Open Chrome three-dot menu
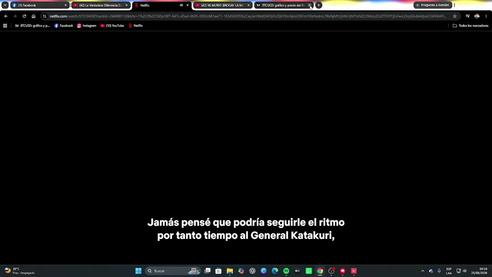Viewport: 492px width, 277px height. pos(486,16)
